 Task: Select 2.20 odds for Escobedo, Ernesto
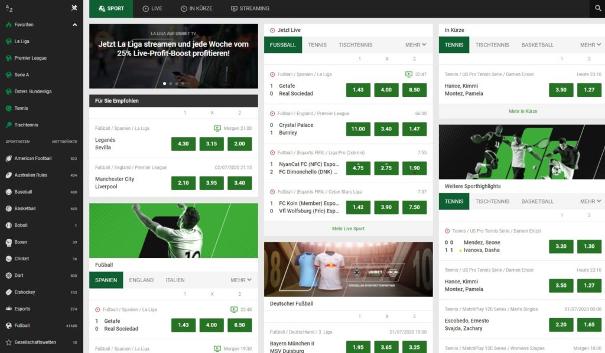coord(561,325)
